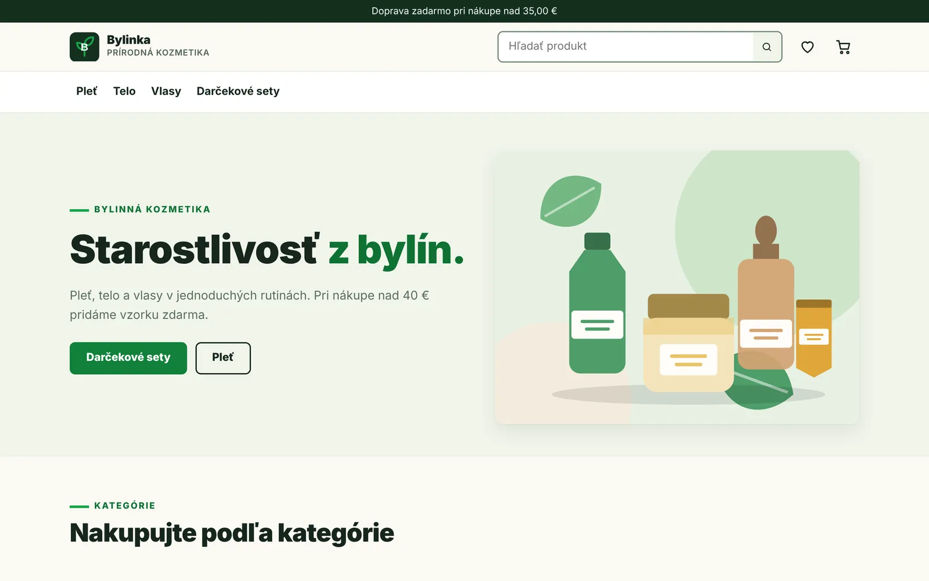Screen dimensions: 929x581
Task: Open the Telo navigation menu item
Action: tap(124, 91)
